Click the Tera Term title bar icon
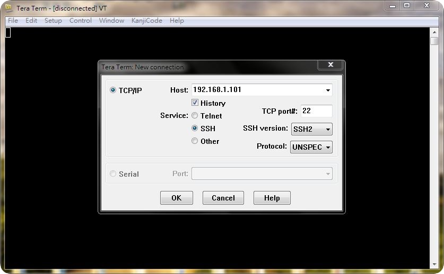Image resolution: width=444 pixels, height=274 pixels. tap(8, 8)
